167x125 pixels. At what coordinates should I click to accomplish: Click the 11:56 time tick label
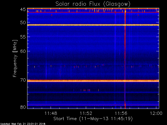tap(121, 113)
